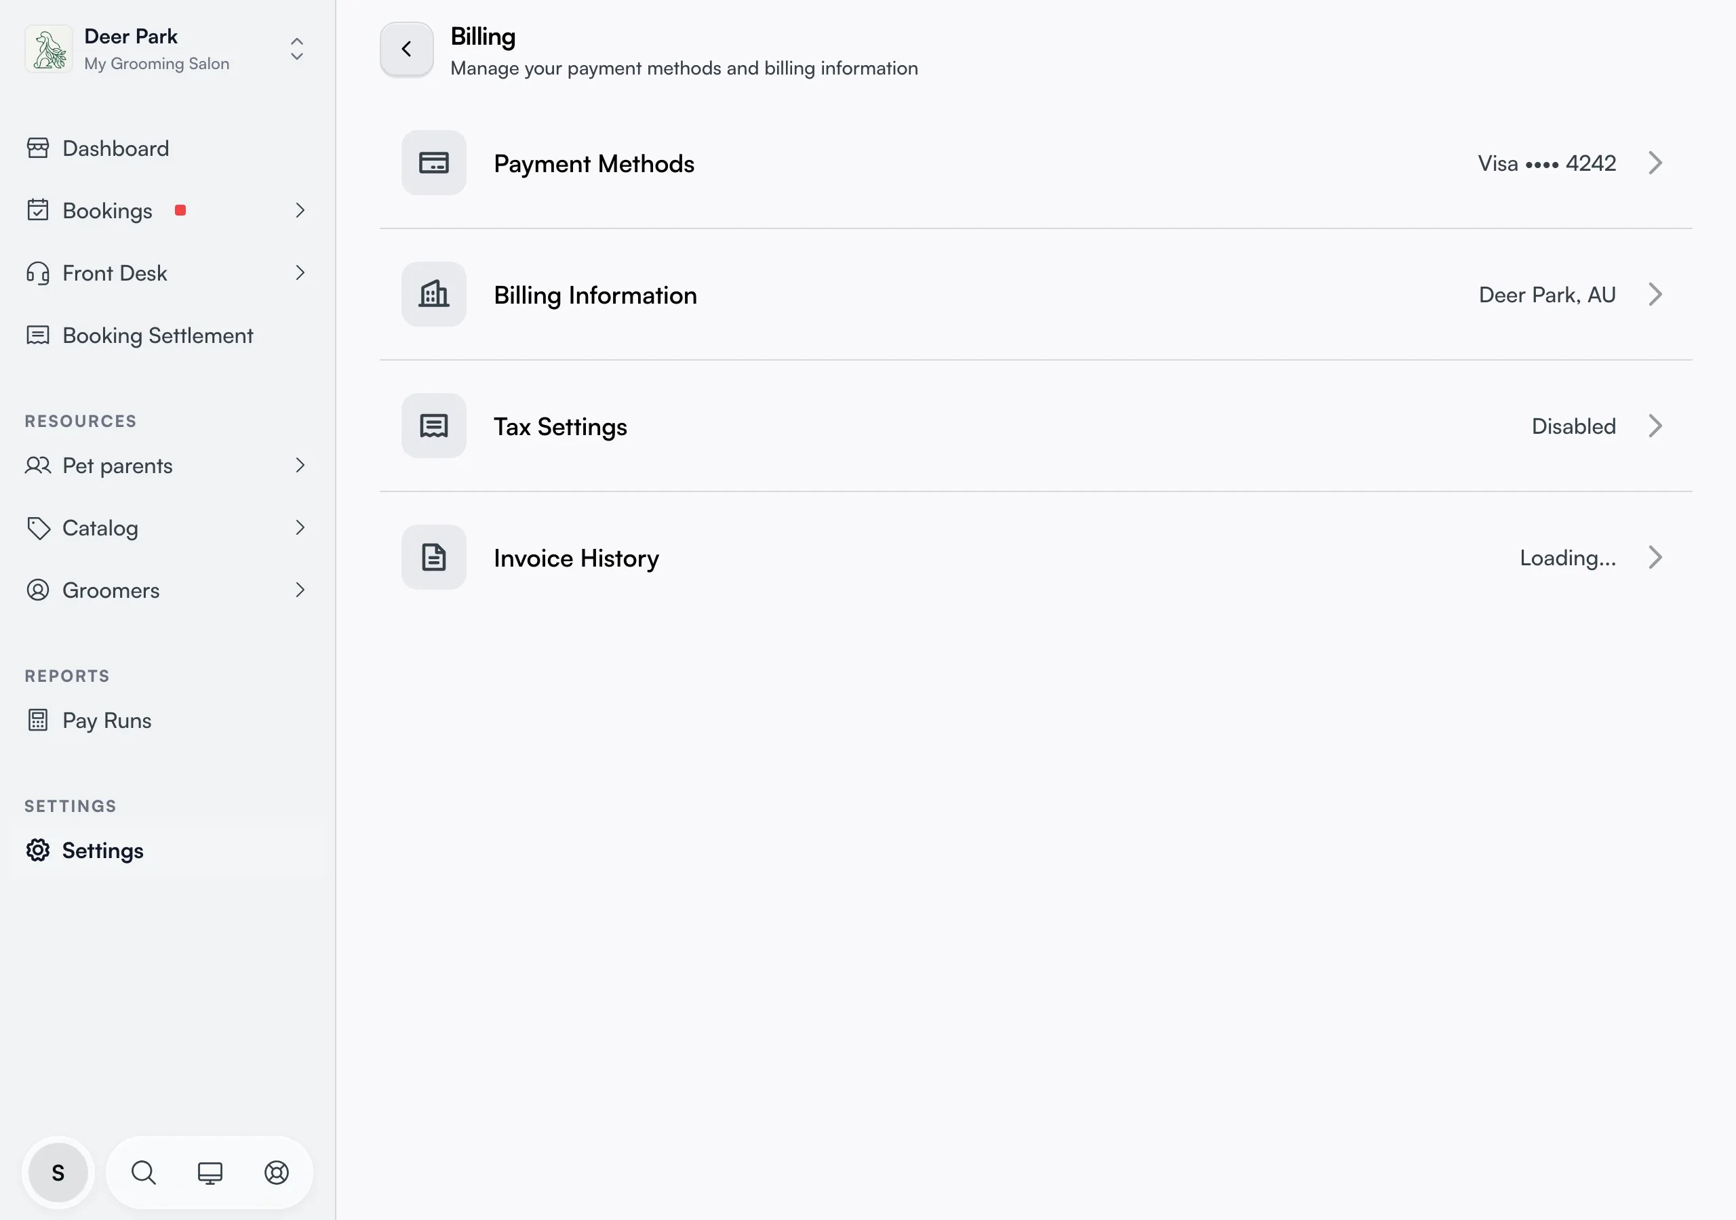Open Dashboard in the sidebar
Screen dimensions: 1736x1220
point(167,148)
